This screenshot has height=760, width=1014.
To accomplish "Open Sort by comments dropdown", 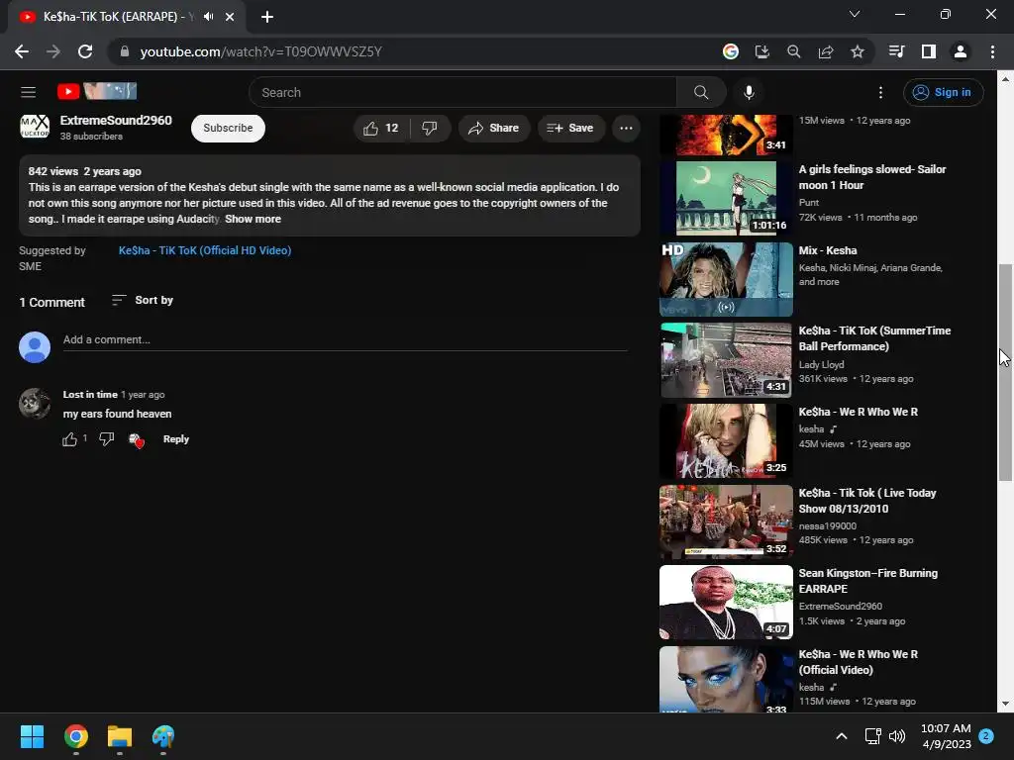I will [x=143, y=301].
